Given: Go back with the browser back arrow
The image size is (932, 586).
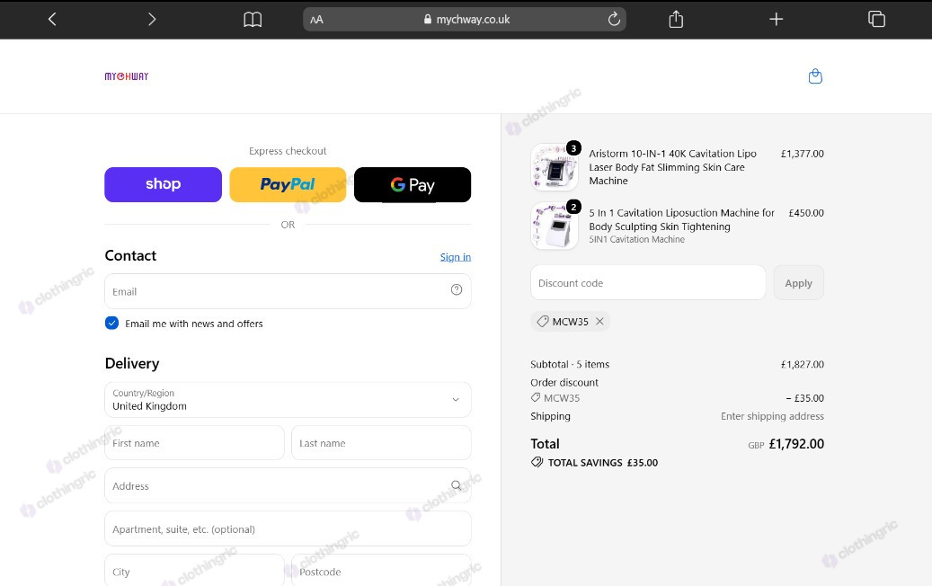Looking at the screenshot, I should [x=52, y=19].
